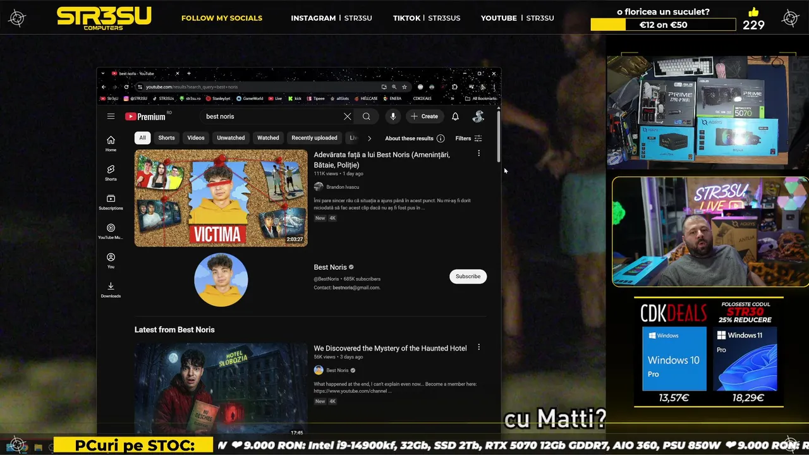Activate voice search microphone
The width and height of the screenshot is (809, 455).
[392, 116]
